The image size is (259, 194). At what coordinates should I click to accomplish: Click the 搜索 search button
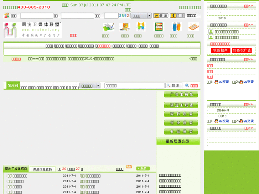174,85
